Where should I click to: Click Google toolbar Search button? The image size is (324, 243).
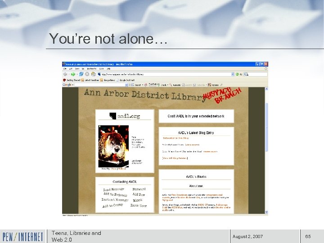tap(136, 85)
